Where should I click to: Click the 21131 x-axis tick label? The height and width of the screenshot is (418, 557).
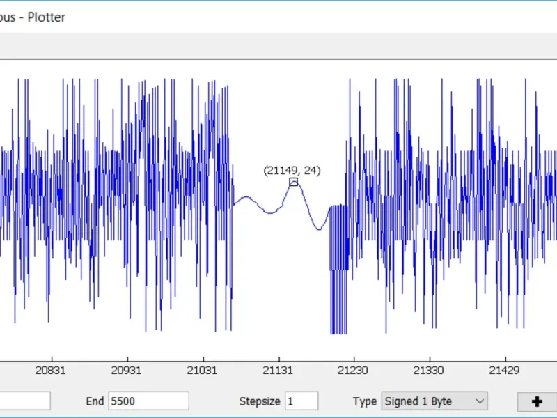278,371
